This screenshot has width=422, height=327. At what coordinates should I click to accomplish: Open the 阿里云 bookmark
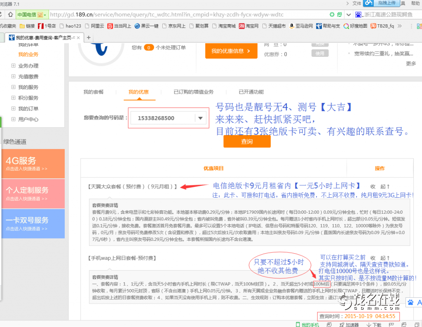coord(94,26)
